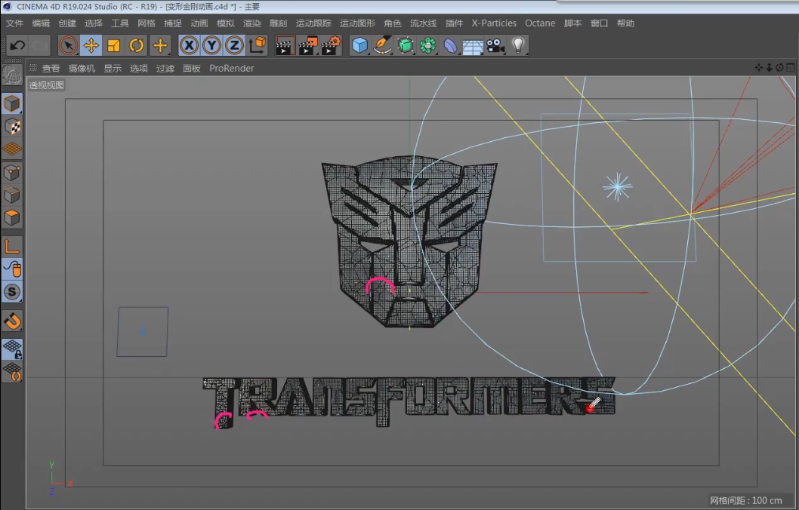Screen dimensions: 799x510
Task: Open the 选择 menu
Action: tap(94, 23)
